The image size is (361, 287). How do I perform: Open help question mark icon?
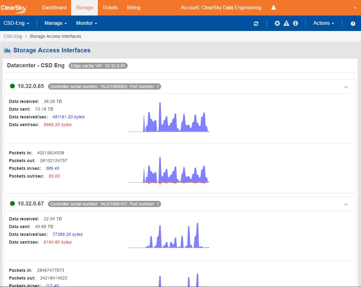353,24
